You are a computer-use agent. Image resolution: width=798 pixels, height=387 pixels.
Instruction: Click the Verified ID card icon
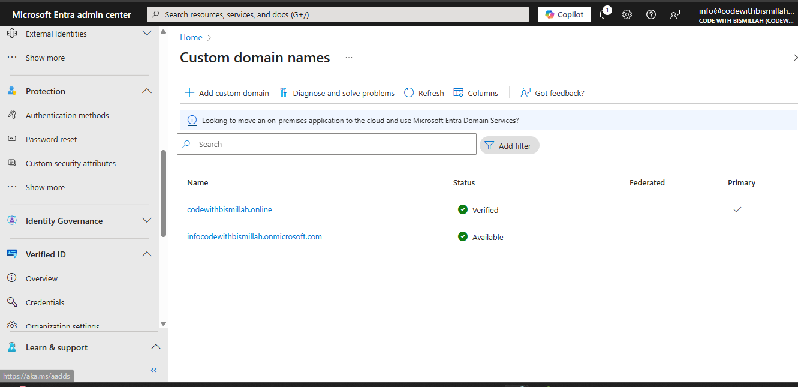tap(11, 254)
